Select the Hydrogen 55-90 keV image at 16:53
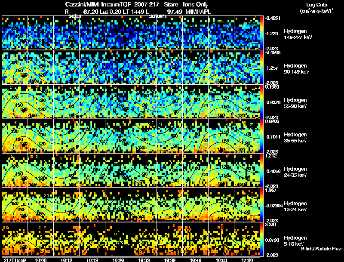This screenshot has width=344, height=262. pyautogui.click(x=221, y=102)
